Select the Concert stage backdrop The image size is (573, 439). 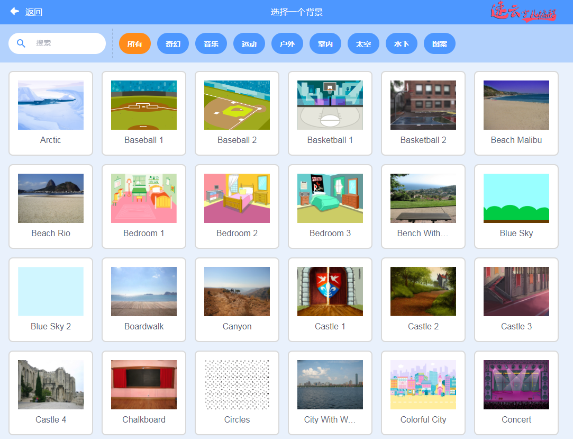516,392
